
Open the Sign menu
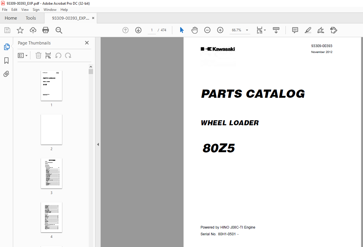(x=36, y=10)
